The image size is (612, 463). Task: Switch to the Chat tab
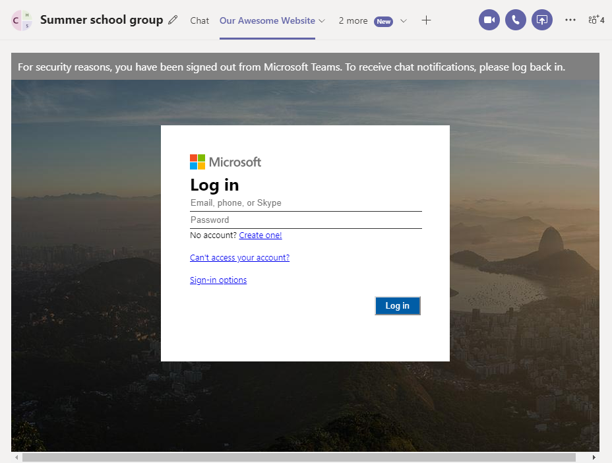coord(199,20)
